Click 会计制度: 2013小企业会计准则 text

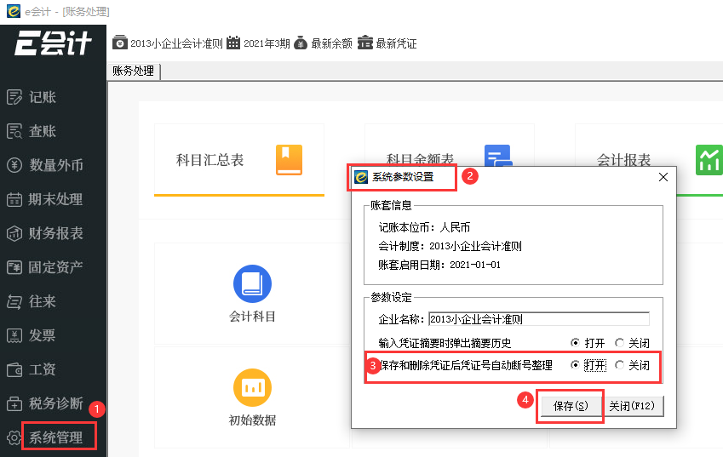(450, 247)
